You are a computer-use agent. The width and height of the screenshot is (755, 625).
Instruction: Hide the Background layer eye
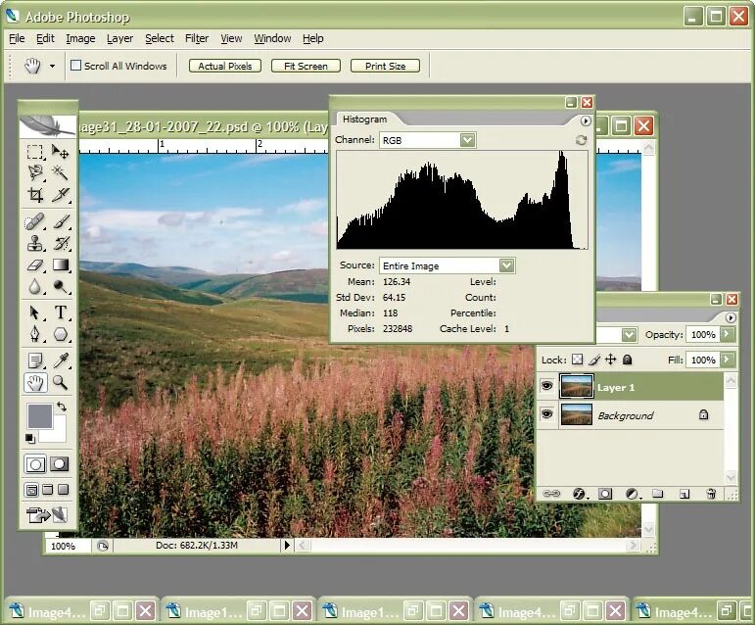547,414
